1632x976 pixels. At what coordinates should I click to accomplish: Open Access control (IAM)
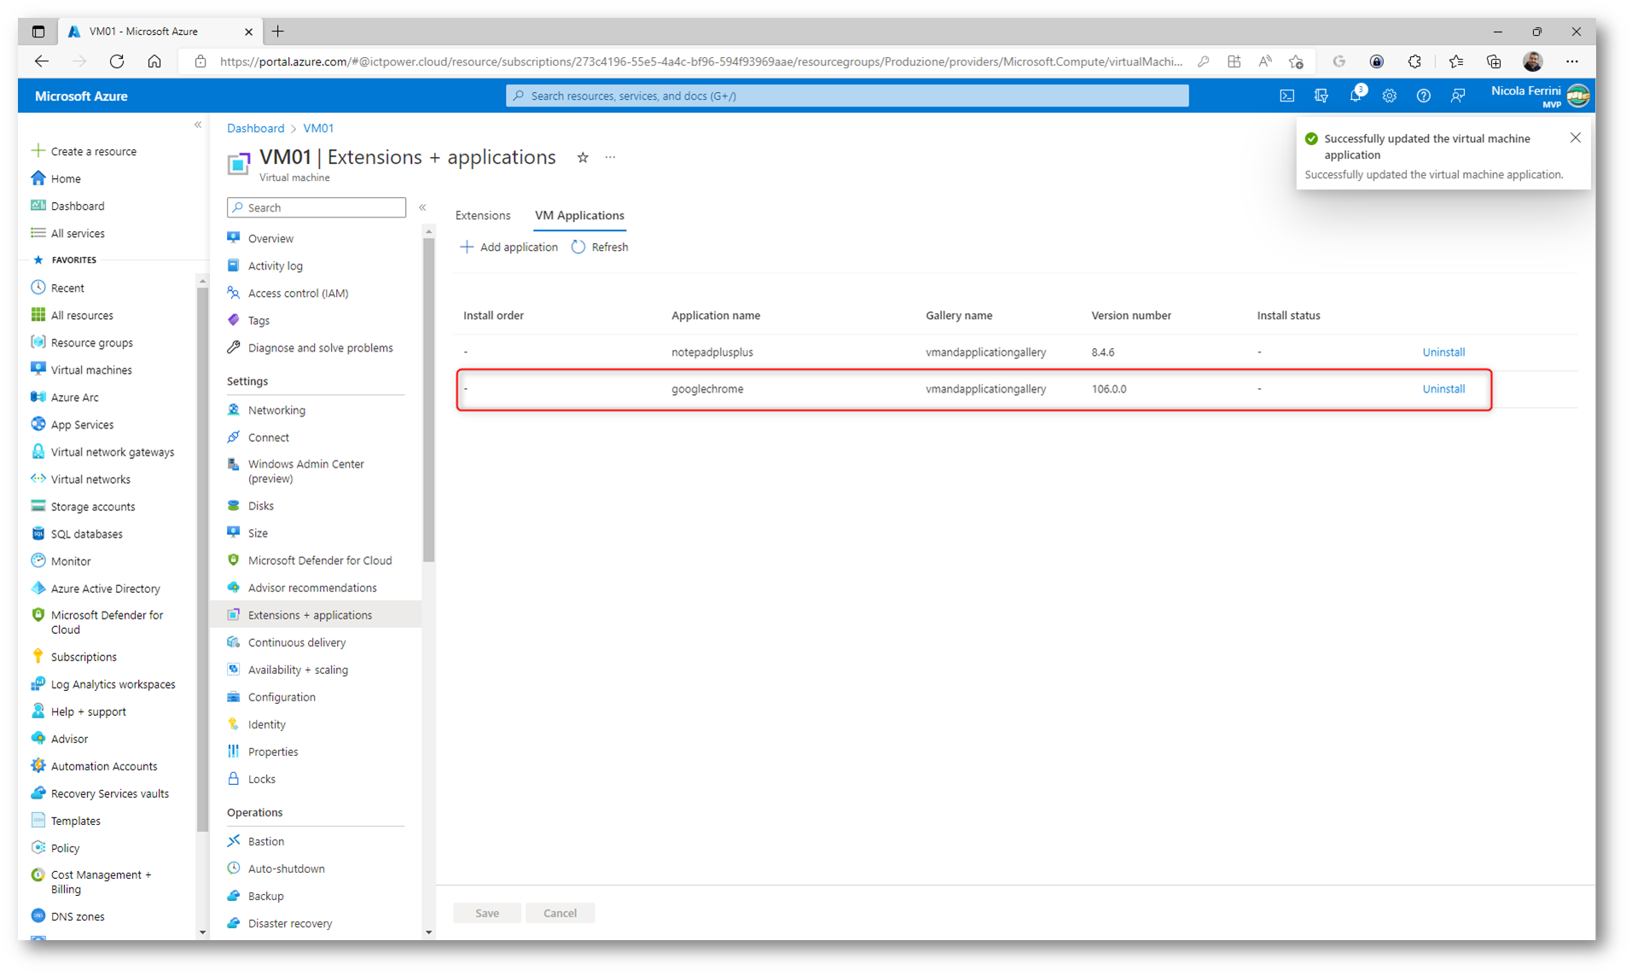click(287, 293)
